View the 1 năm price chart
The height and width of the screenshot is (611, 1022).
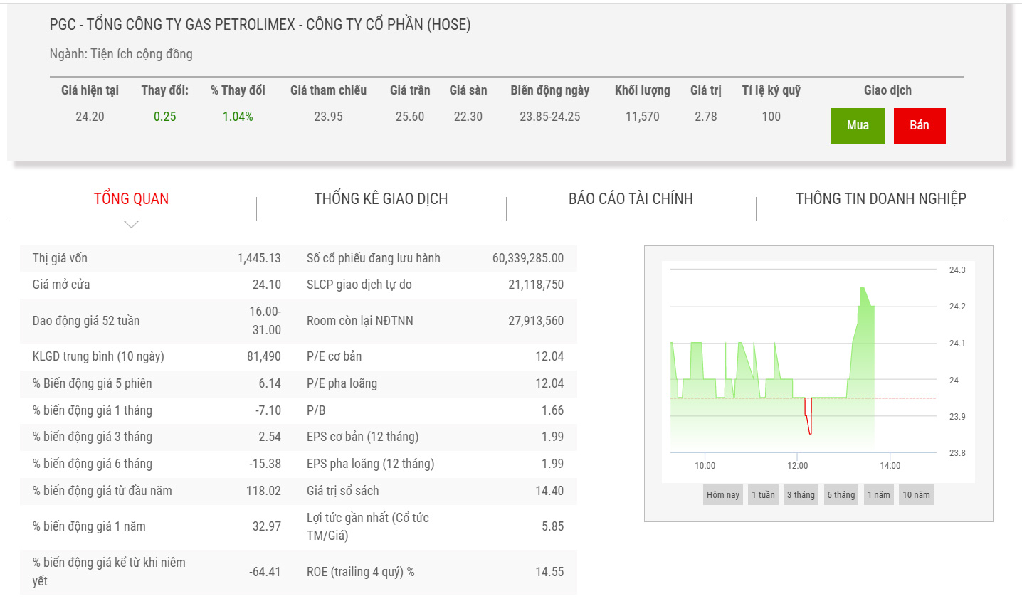pyautogui.click(x=878, y=495)
